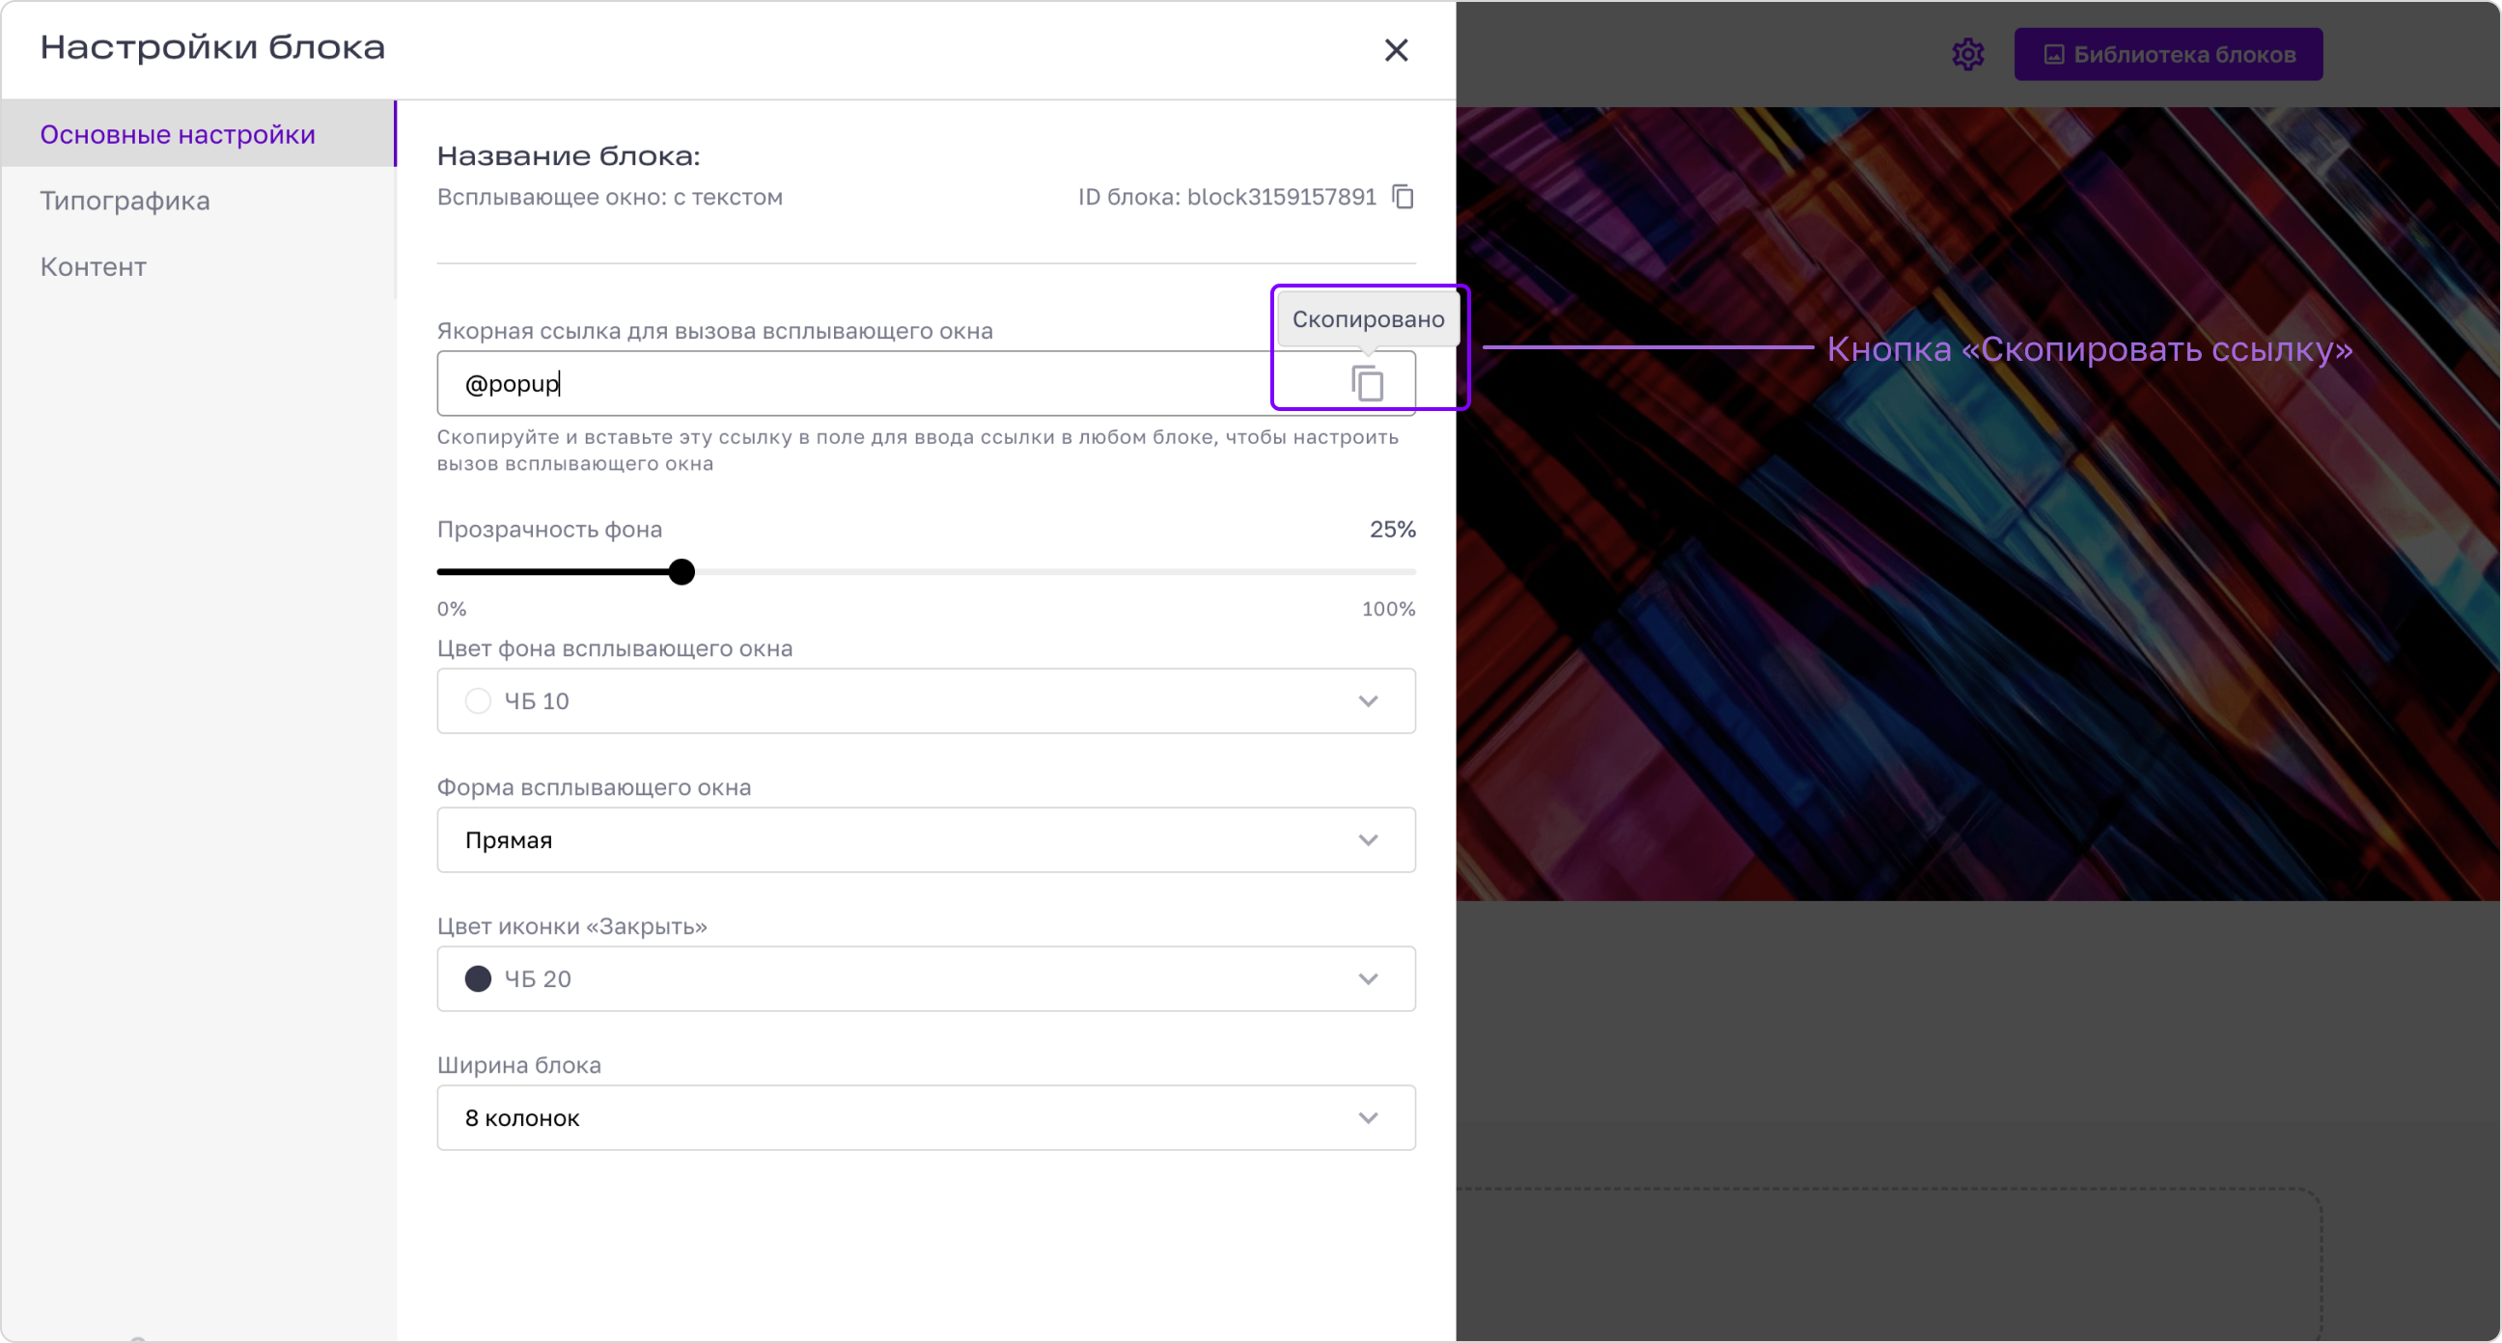This screenshot has width=2502, height=1343.
Task: Select the «Основные настройки» tab
Action: click(198, 134)
